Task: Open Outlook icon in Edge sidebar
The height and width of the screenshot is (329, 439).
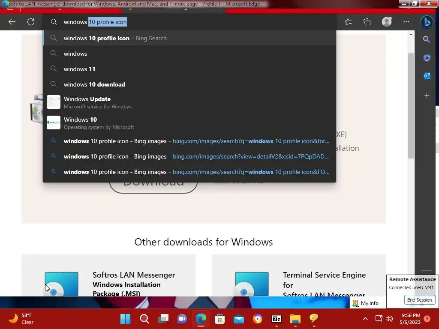Action: [x=427, y=76]
